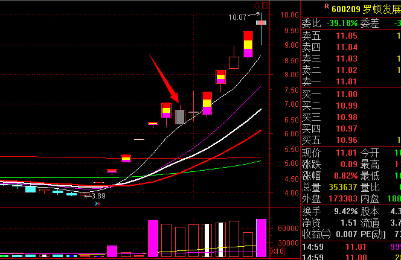Click the 委差 label
The height and width of the screenshot is (260, 401).
click(370, 24)
